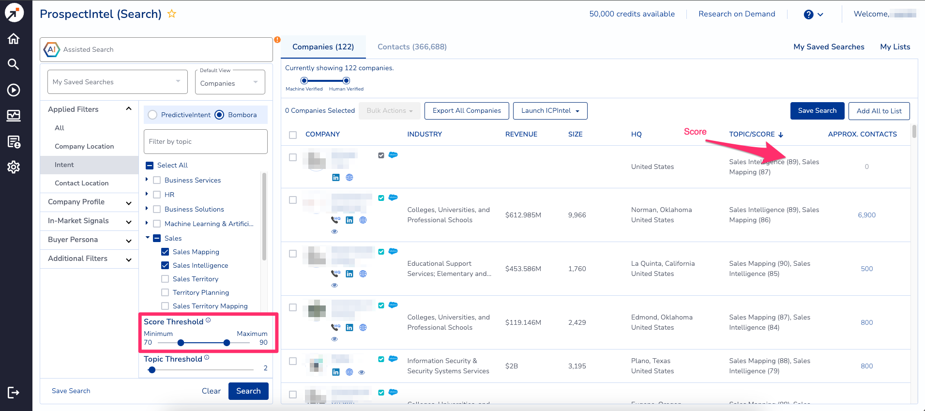The image size is (925, 411).
Task: Click the Score Threshold minimum slider handle
Action: coord(181,343)
